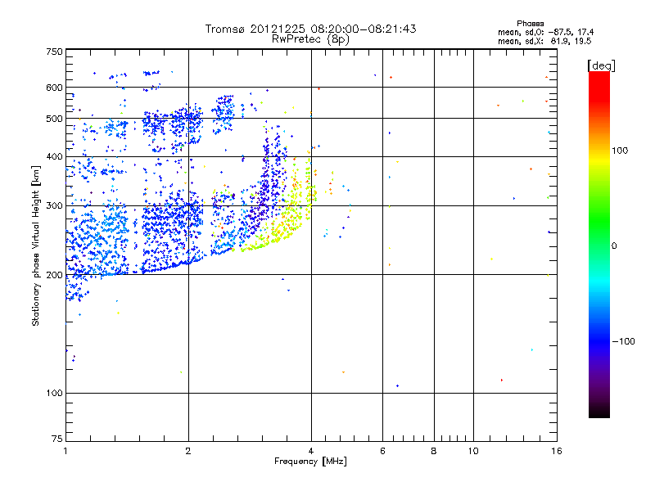This screenshot has height=491, width=655.
Task: Click the x-axis tick label '16'
Action: point(557,451)
